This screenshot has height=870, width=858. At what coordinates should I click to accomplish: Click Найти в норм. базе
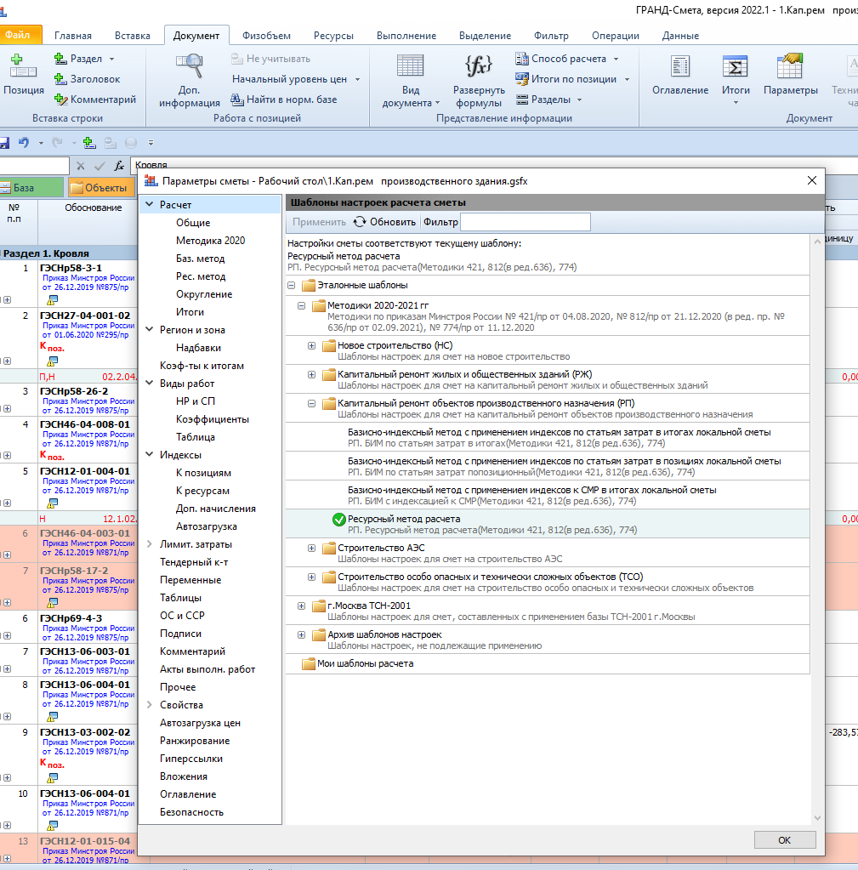coord(284,100)
